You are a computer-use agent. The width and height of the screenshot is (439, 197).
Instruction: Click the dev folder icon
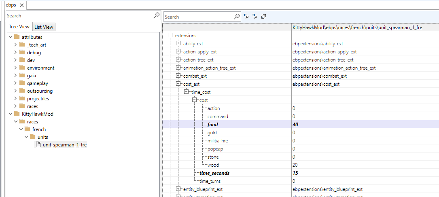click(x=22, y=60)
